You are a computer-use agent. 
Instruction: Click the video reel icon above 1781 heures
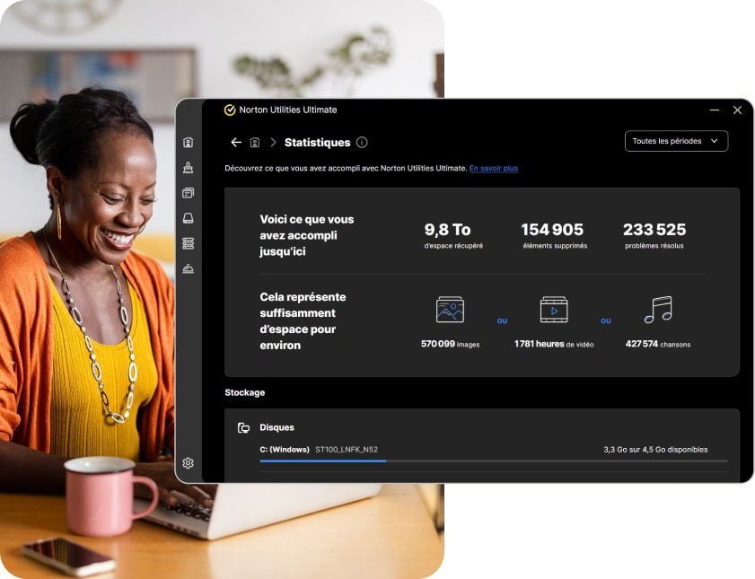pyautogui.click(x=554, y=311)
